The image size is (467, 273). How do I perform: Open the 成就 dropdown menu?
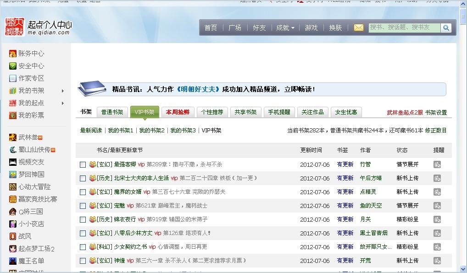point(285,27)
